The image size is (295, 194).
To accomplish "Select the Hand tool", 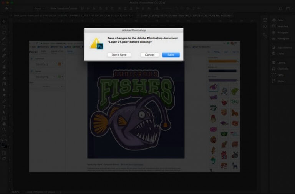I will point(4,124).
